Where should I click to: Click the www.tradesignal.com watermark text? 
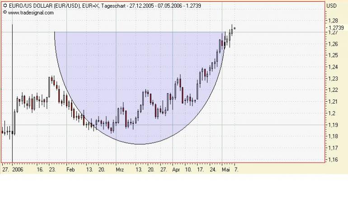click(x=31, y=13)
